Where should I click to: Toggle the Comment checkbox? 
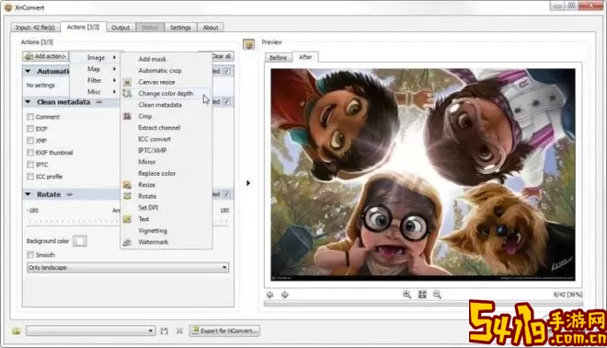point(30,117)
